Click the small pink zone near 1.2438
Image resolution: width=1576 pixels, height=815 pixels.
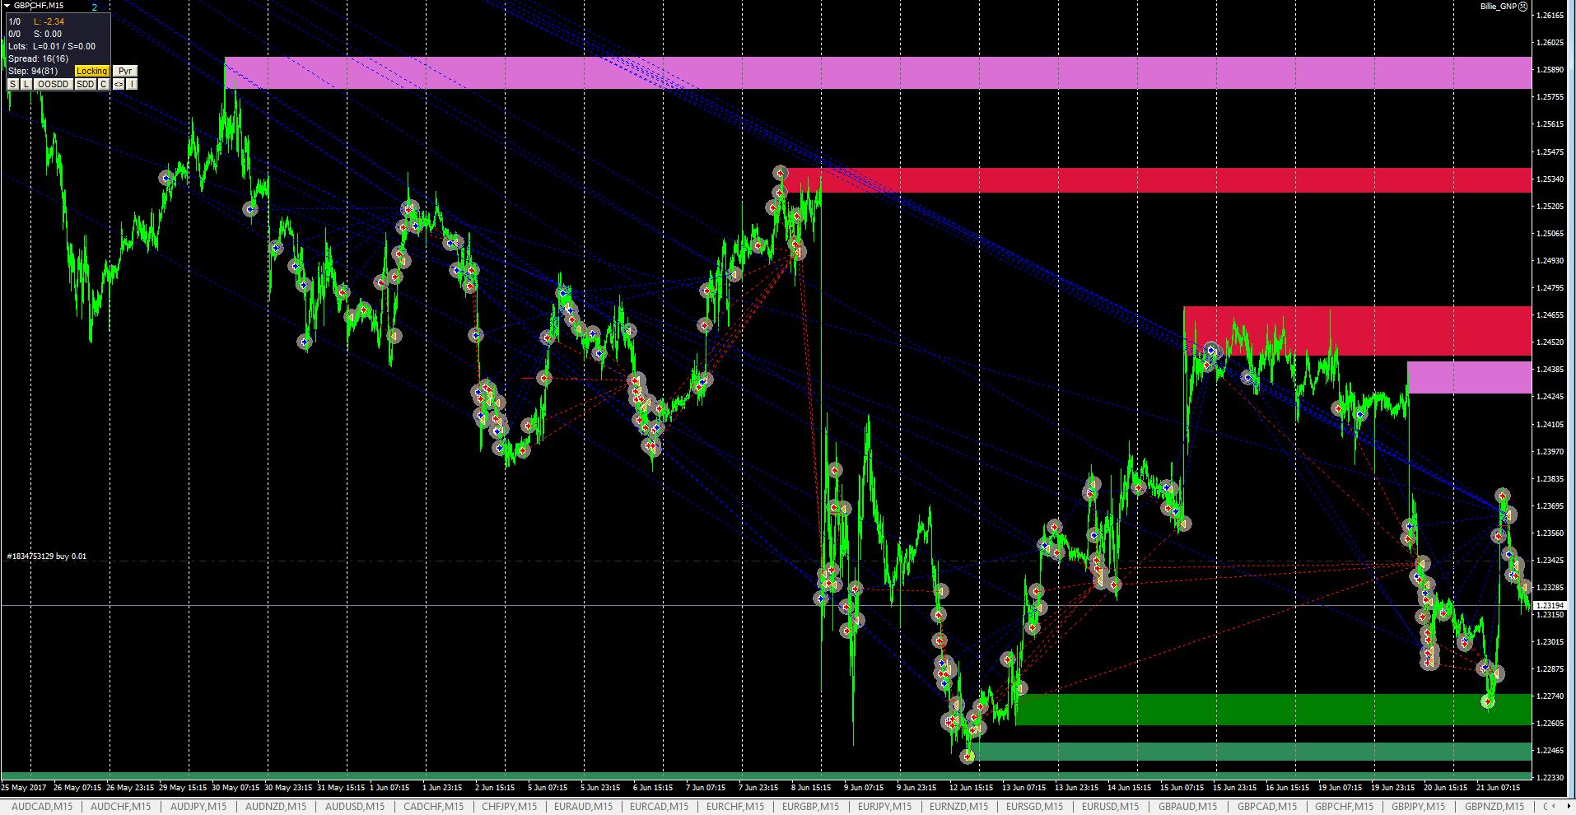click(1469, 377)
